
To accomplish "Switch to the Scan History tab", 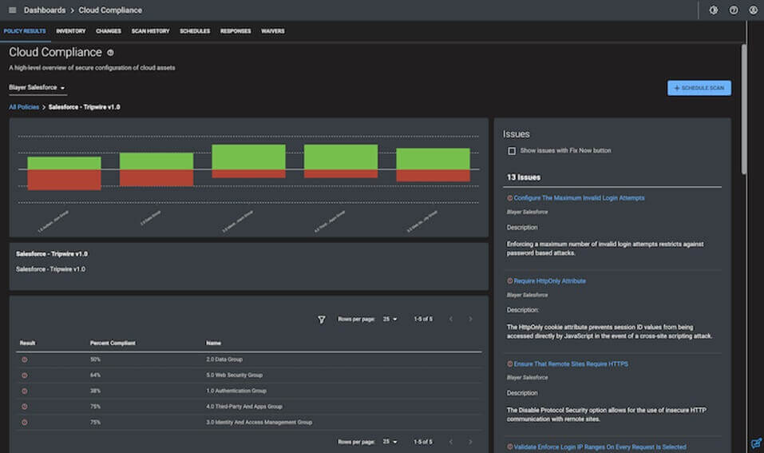I will (150, 31).
